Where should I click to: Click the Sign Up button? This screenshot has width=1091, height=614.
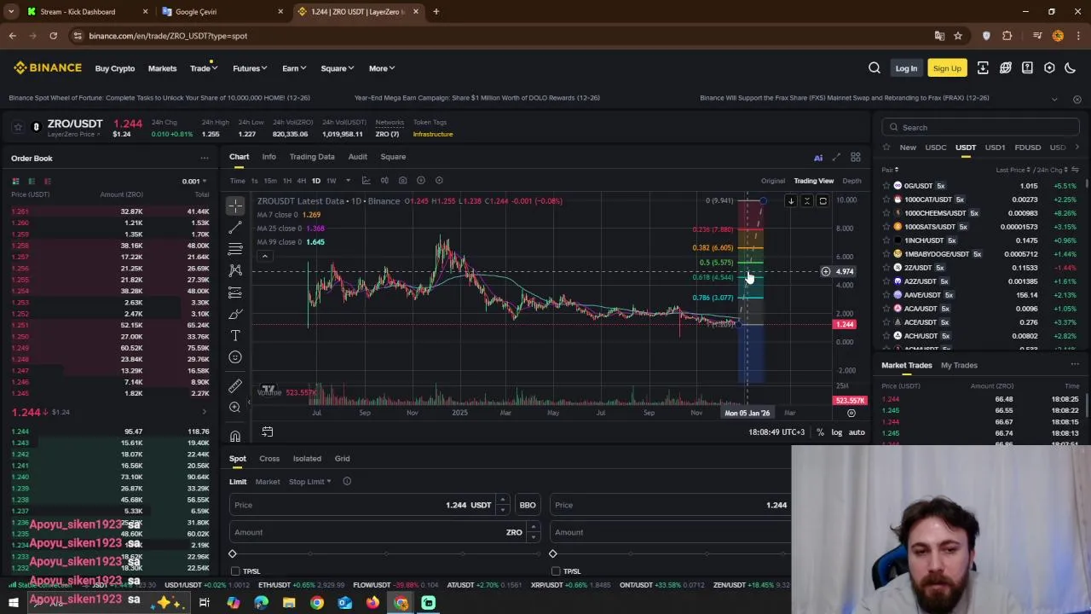click(947, 68)
